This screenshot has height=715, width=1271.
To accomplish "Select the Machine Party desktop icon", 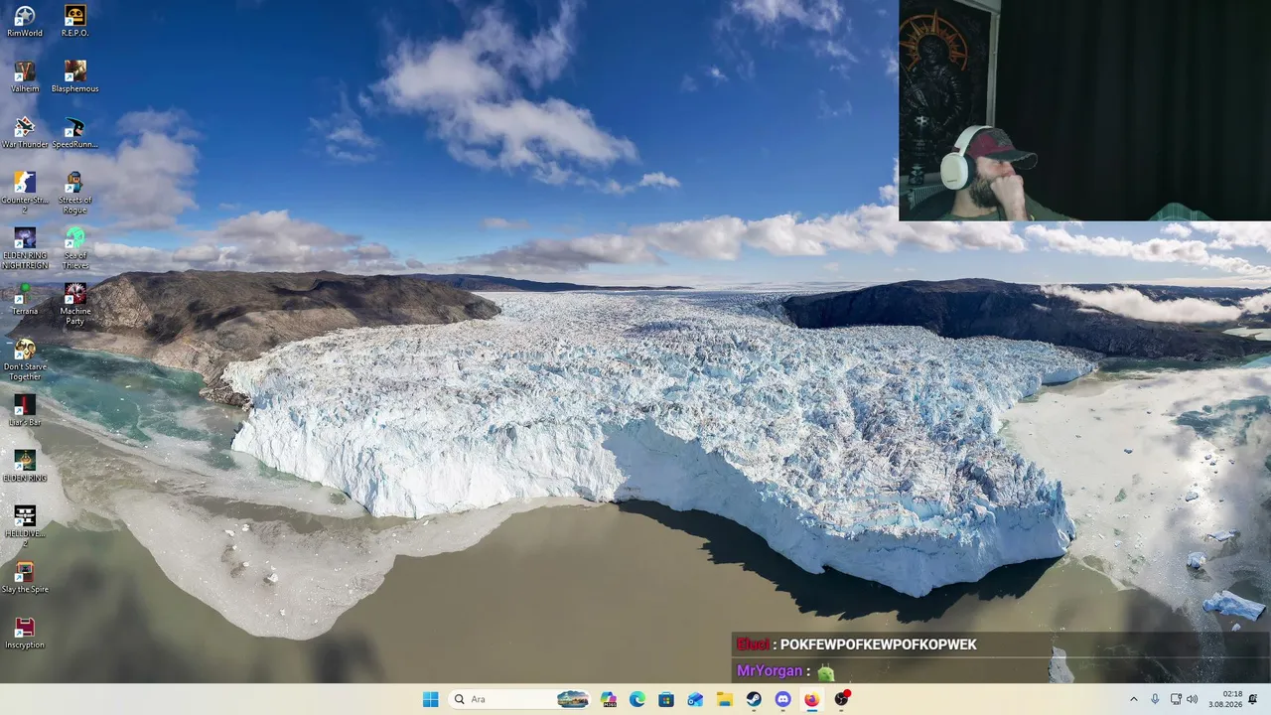I will [x=74, y=304].
